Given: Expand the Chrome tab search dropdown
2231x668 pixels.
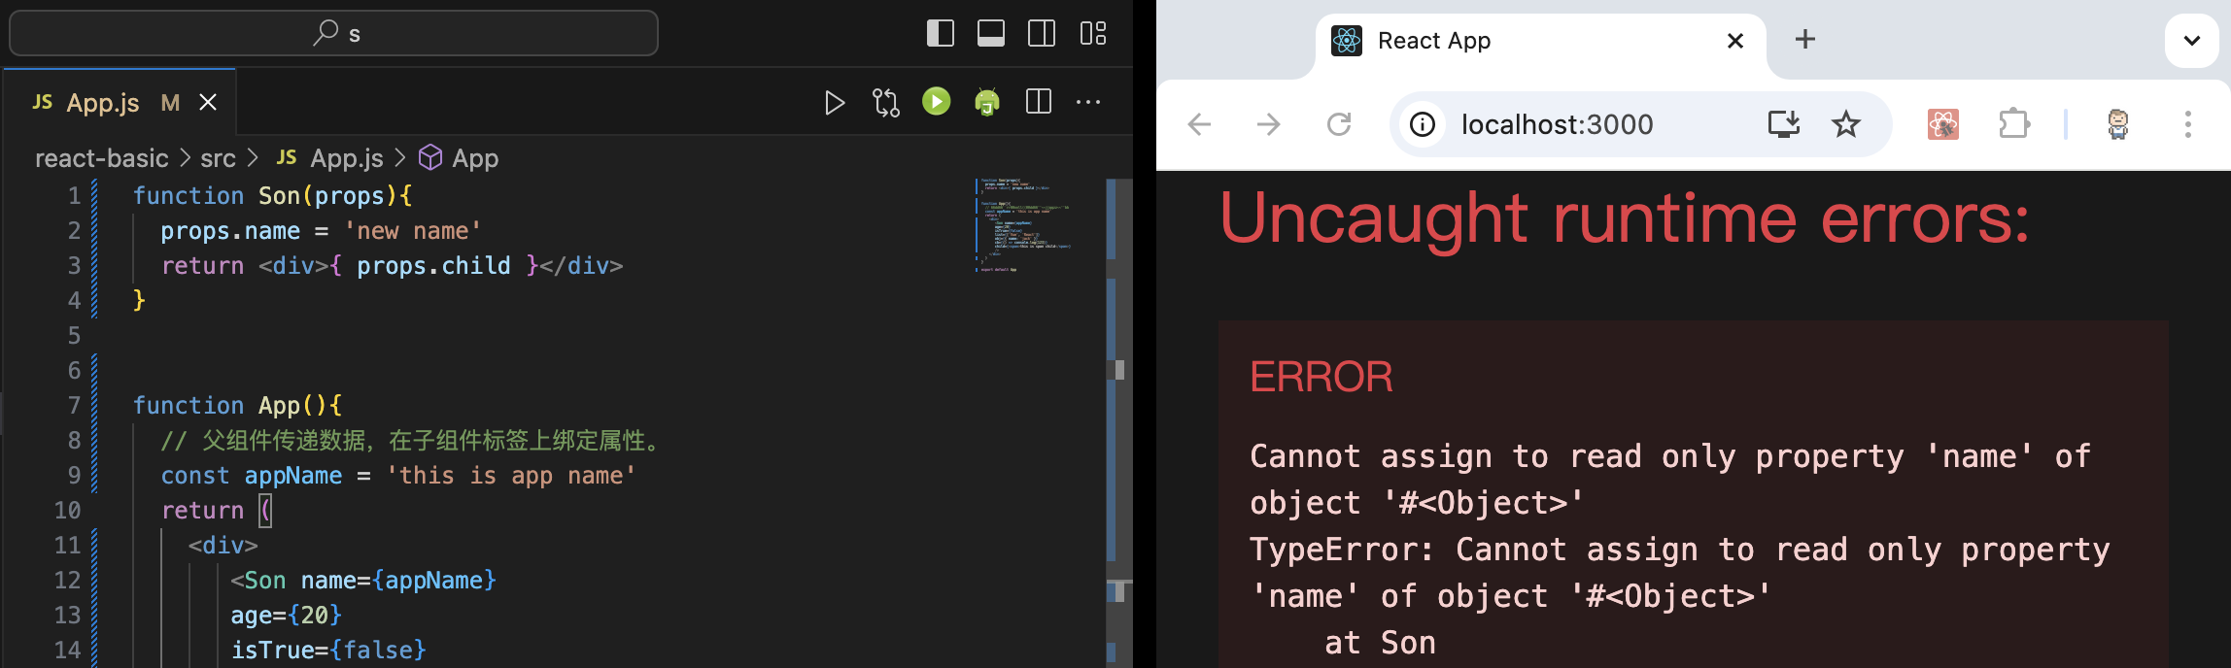Looking at the screenshot, I should point(2191,41).
